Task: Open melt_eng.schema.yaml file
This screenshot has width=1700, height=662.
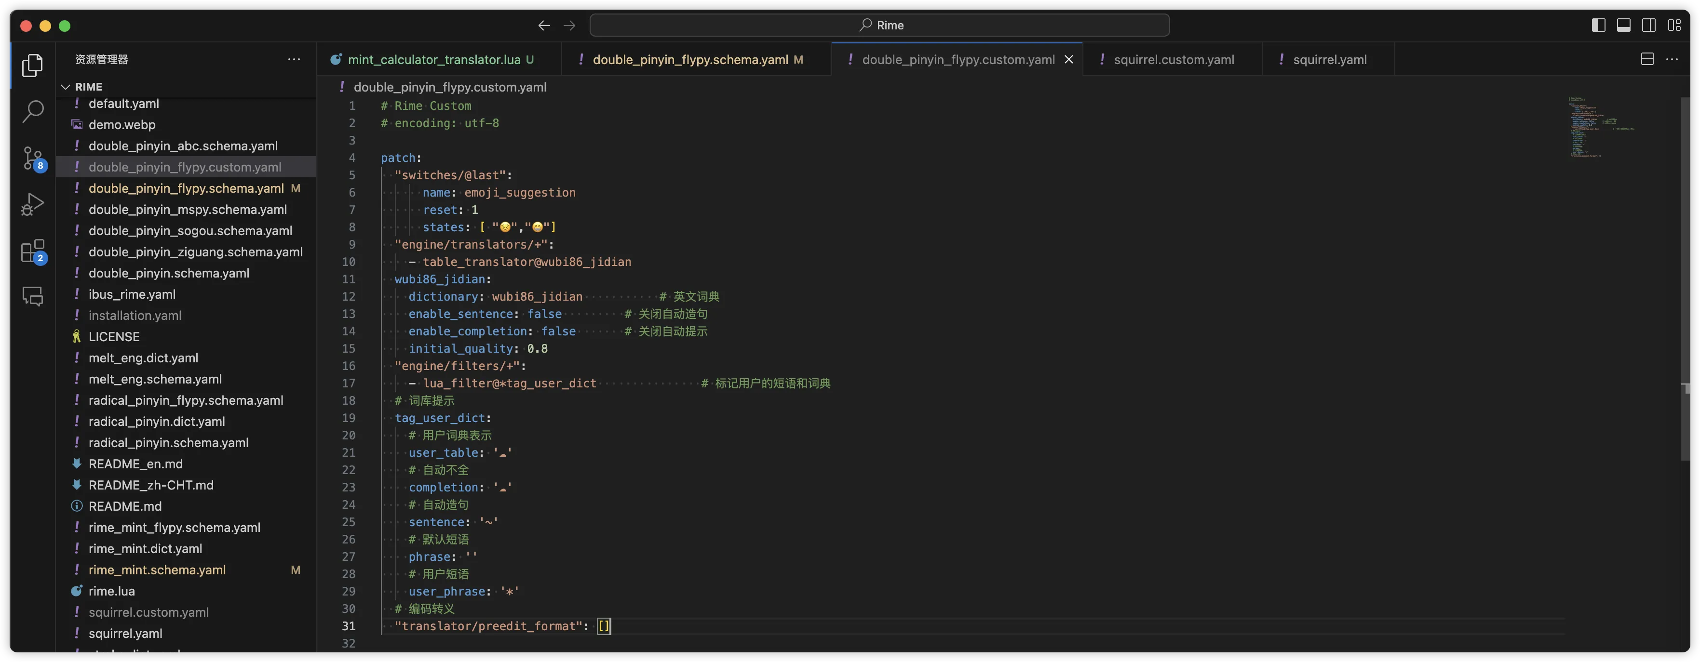Action: coord(154,379)
